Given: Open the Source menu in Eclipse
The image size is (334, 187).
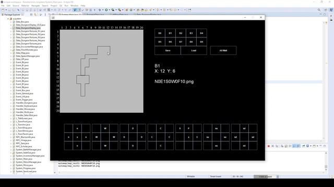Looking at the screenshot, I should click(16, 6).
